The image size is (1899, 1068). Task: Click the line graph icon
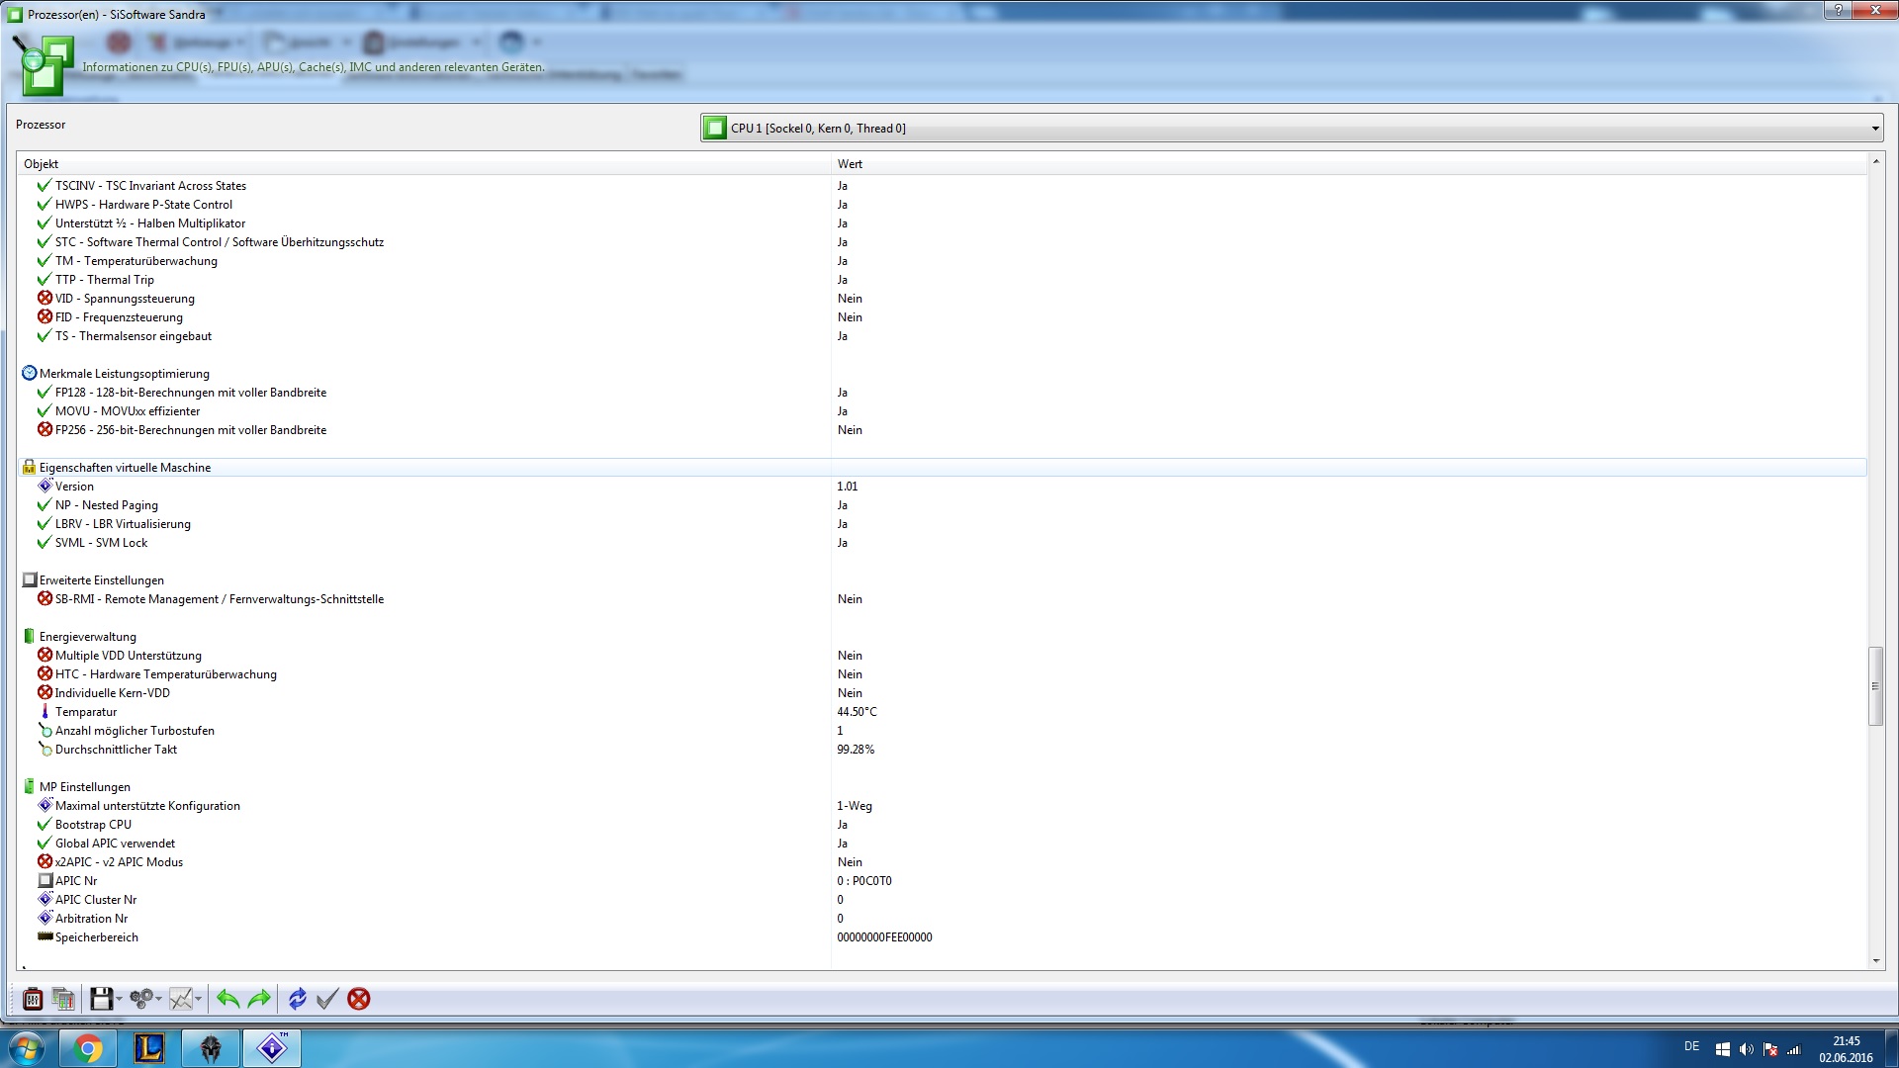180,999
